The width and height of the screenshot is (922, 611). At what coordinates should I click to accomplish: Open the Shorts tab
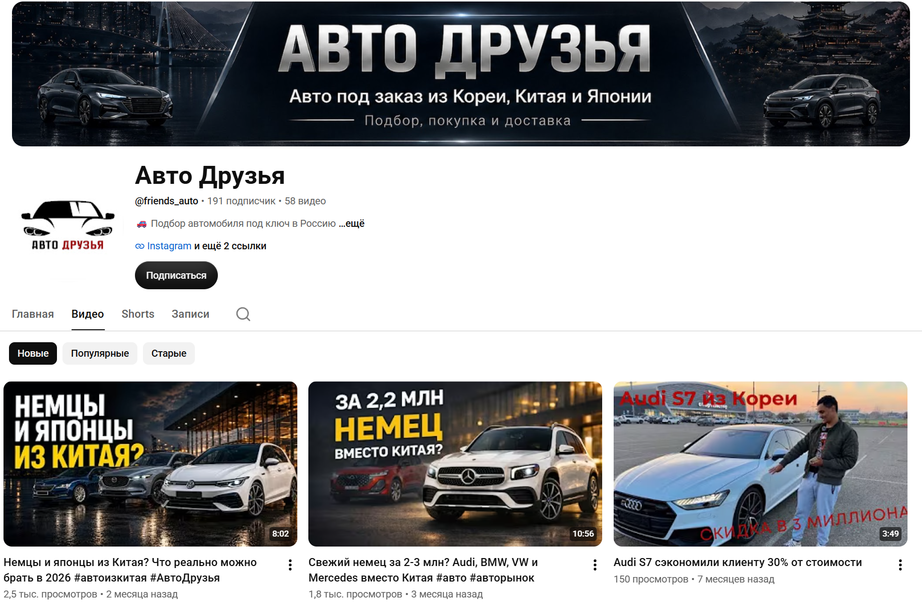(x=138, y=314)
